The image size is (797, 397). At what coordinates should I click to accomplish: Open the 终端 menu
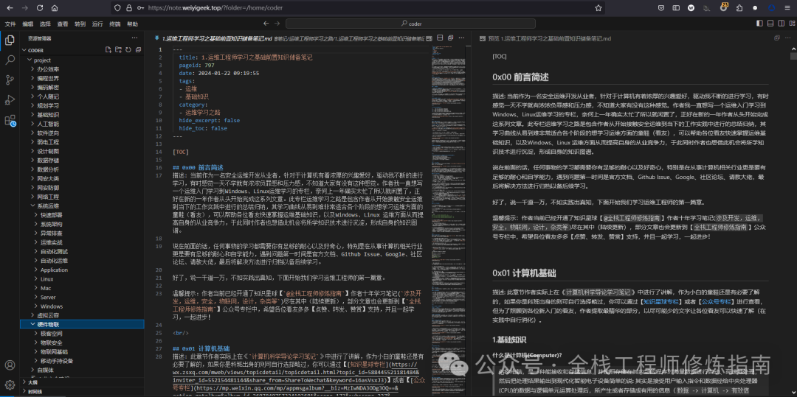pyautogui.click(x=115, y=24)
